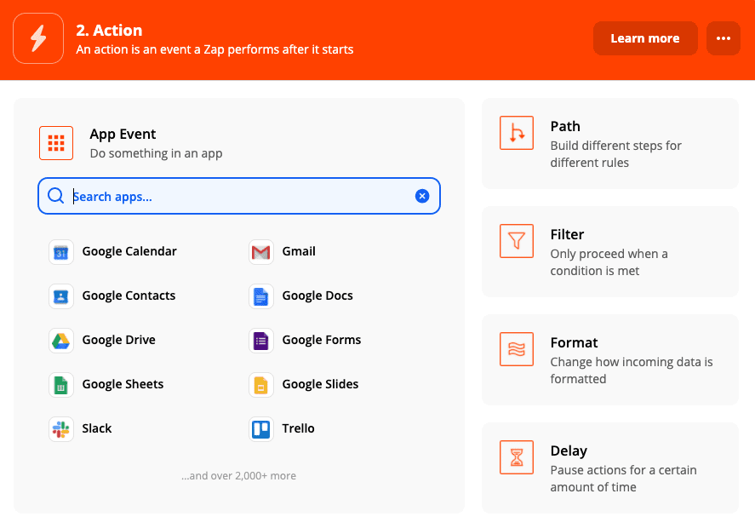Image resolution: width=755 pixels, height=528 pixels.
Task: Choose Gmail app label
Action: click(299, 251)
